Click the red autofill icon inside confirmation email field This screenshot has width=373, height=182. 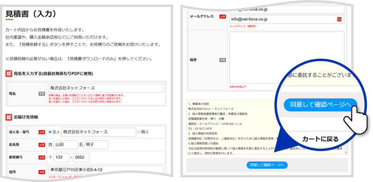coord(339,19)
